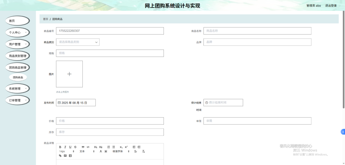Toggle bold formatting in editor

(60, 147)
